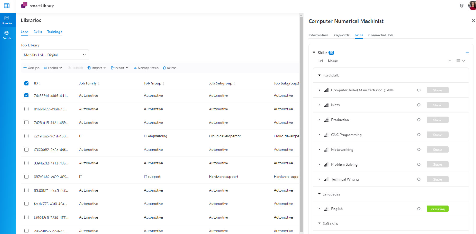Click the Manage status button
The height and width of the screenshot is (234, 476).
coord(146,68)
